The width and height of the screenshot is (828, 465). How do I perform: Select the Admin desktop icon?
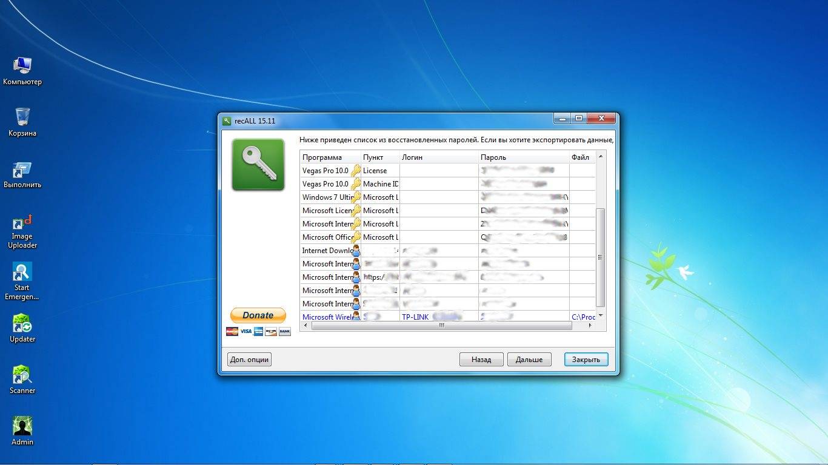(22, 431)
